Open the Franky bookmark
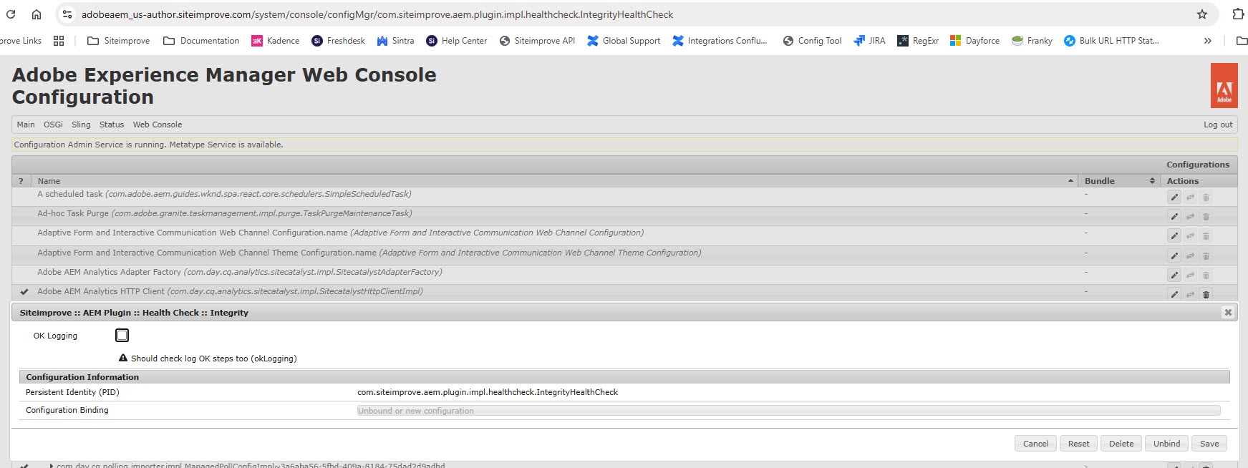The image size is (1248, 468). tap(1032, 41)
